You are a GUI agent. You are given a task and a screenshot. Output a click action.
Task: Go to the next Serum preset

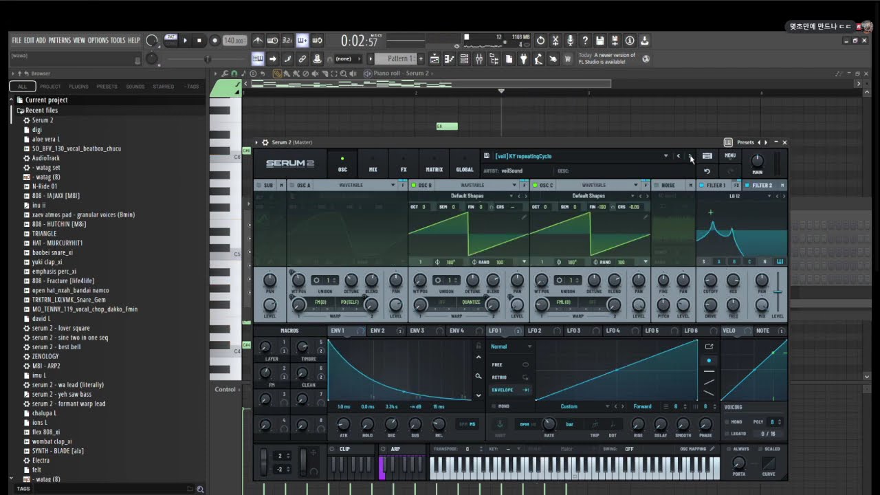[x=690, y=156]
